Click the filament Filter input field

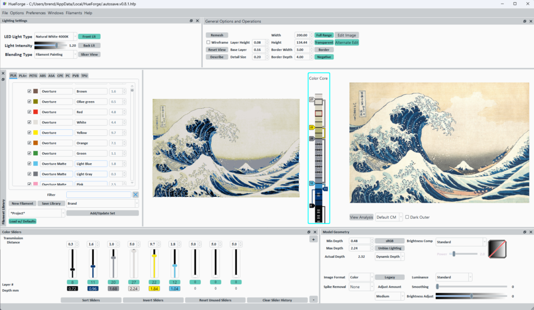[99, 195]
